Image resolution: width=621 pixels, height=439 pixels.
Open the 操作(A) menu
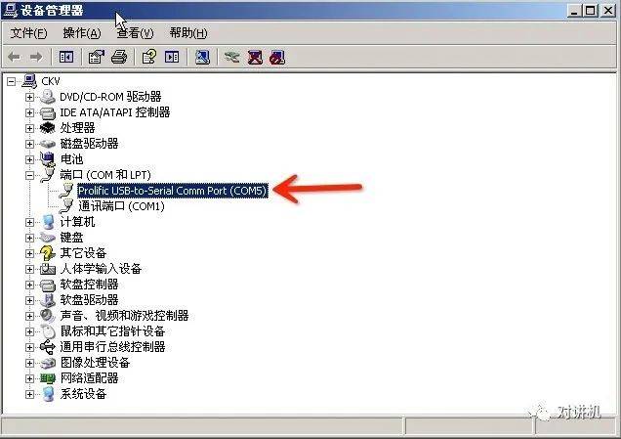pyautogui.click(x=82, y=33)
